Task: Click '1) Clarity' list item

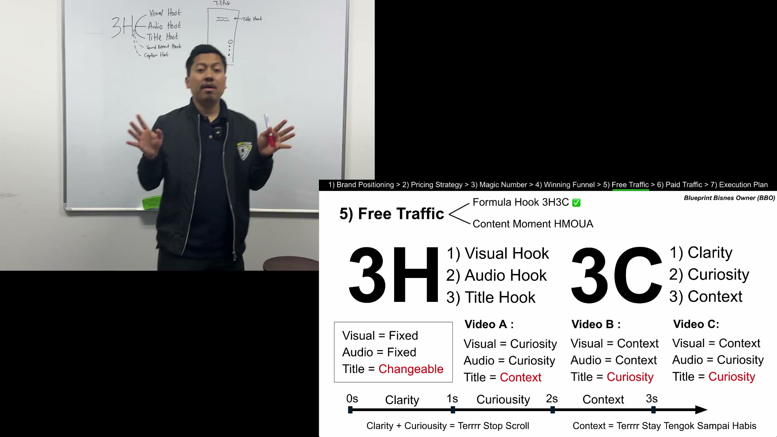Action: pos(701,252)
